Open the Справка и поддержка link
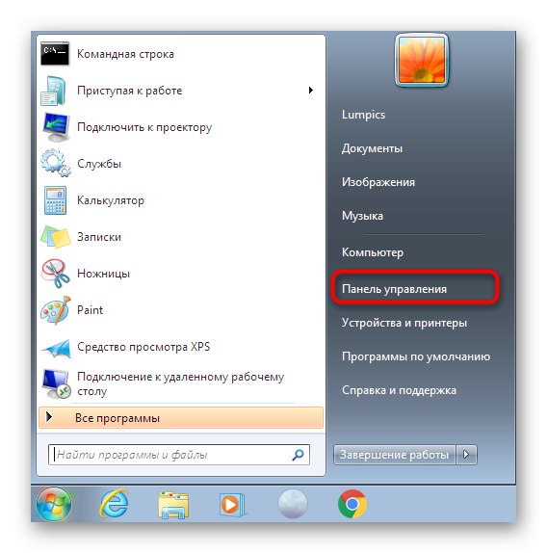This screenshot has height=553, width=547. click(x=399, y=390)
